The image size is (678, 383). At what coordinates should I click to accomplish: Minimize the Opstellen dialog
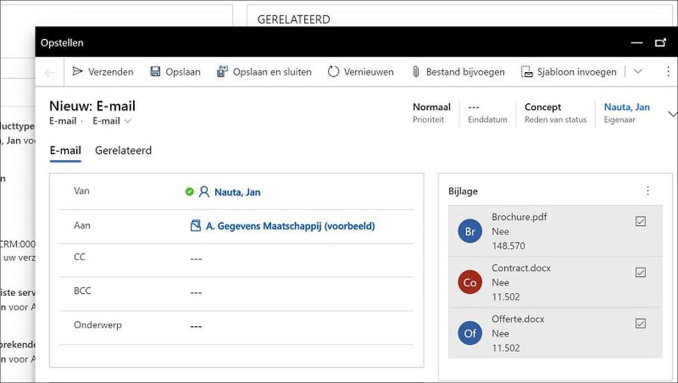(x=637, y=43)
